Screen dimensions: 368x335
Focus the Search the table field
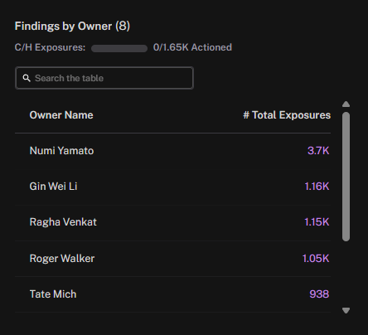tap(104, 78)
